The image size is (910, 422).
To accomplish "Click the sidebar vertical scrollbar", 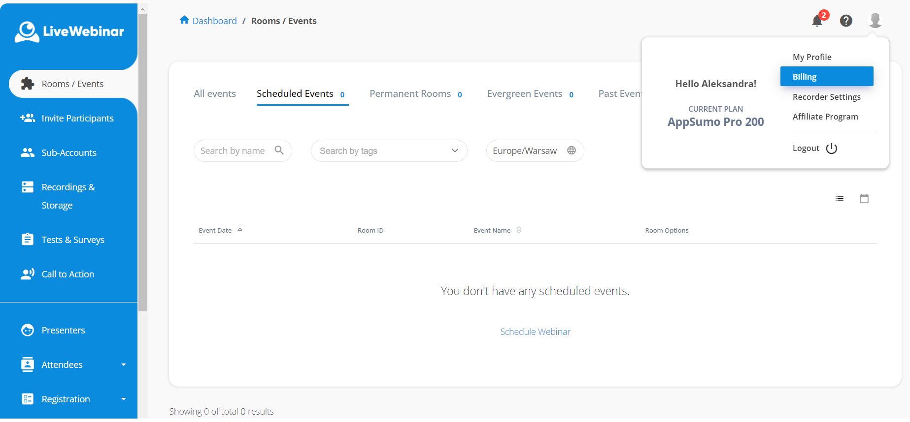I will (x=142, y=162).
